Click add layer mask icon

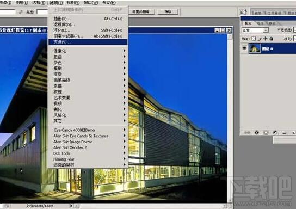point(266,133)
